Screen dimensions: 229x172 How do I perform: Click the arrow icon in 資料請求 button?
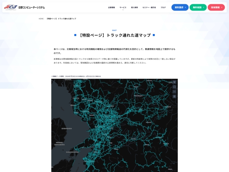pos(186,7)
